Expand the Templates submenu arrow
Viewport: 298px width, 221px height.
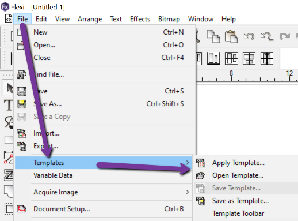click(x=188, y=163)
